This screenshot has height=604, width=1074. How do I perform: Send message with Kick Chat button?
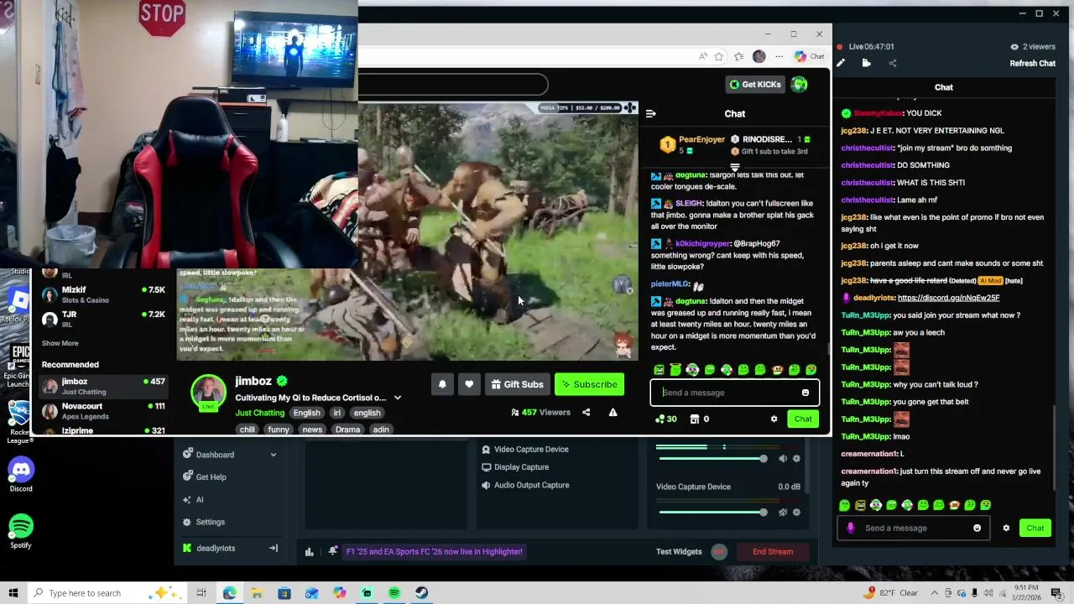pos(803,419)
